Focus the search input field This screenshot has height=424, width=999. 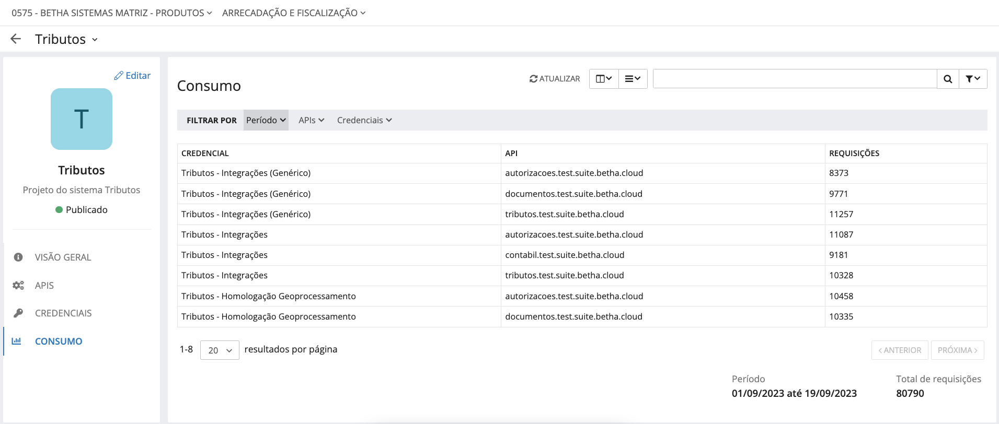coord(795,79)
